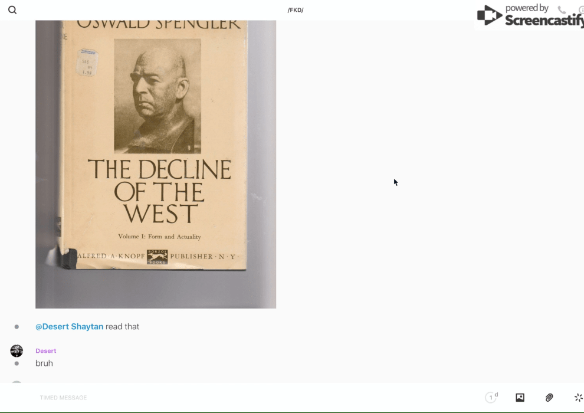584x413 pixels.
Task: Click the Screencastify arrow logo
Action: coord(489,15)
